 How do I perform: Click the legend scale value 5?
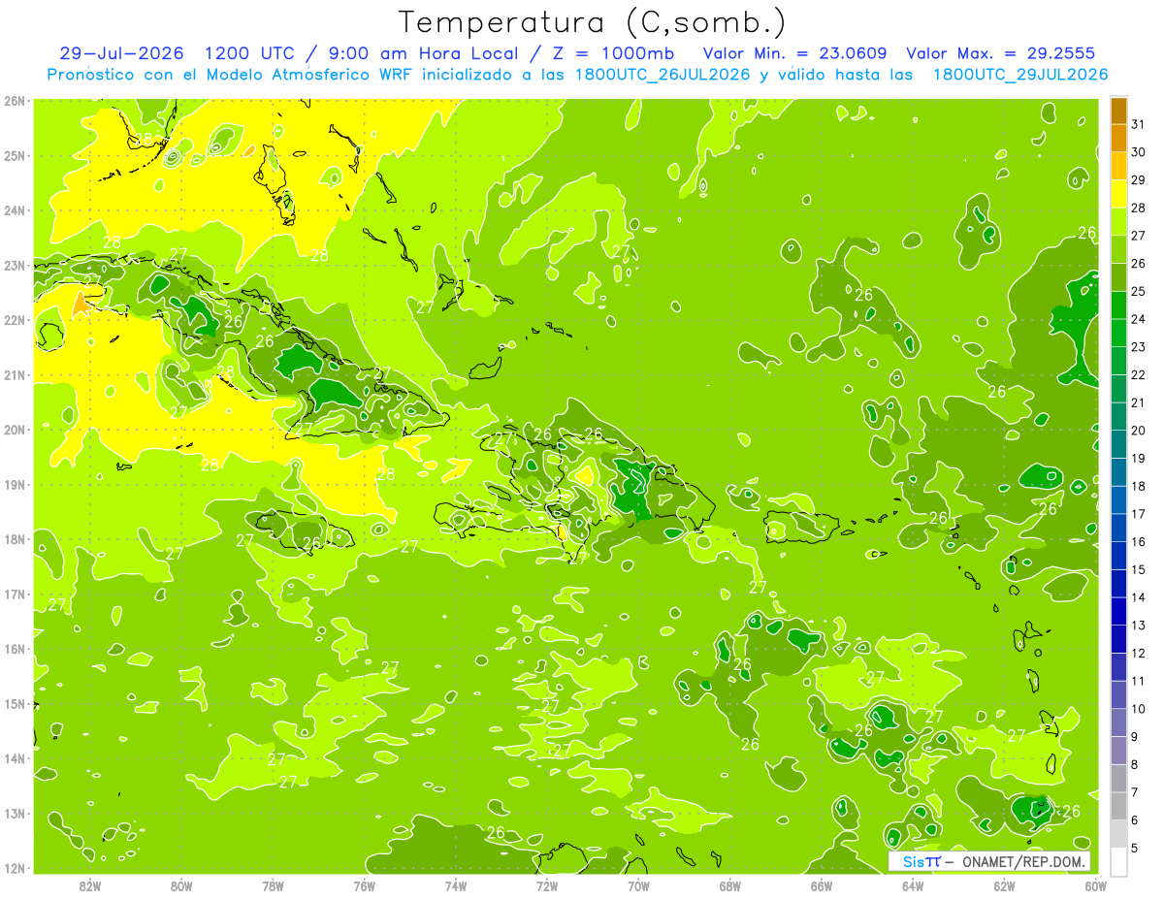(1135, 849)
